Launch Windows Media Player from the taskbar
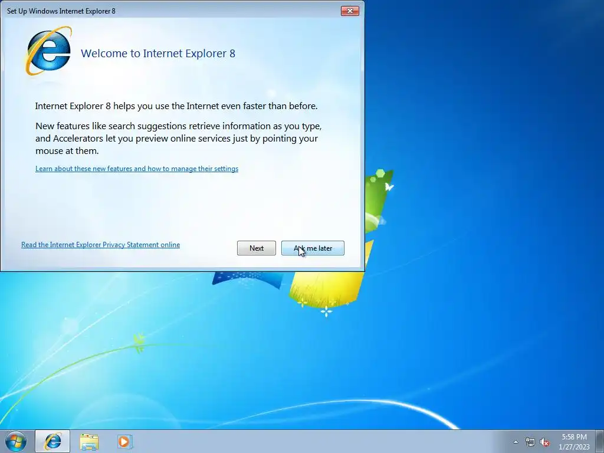Image resolution: width=604 pixels, height=453 pixels. pyautogui.click(x=125, y=441)
